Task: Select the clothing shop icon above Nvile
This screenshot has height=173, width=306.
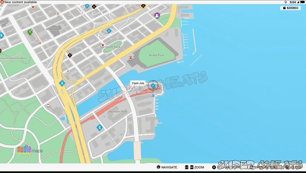Action: coord(33,7)
